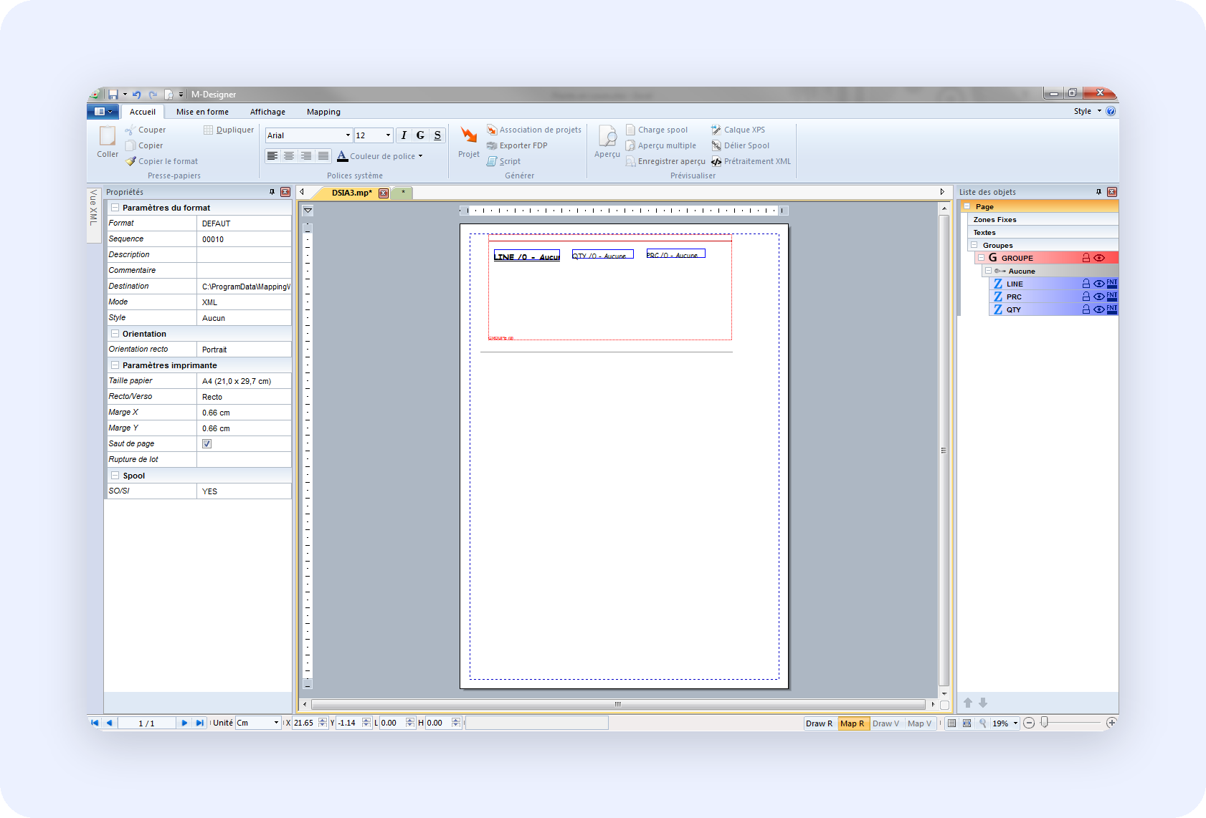Click the FNT font icon on LINE row
Screen dimensions: 1206x818
1111,284
